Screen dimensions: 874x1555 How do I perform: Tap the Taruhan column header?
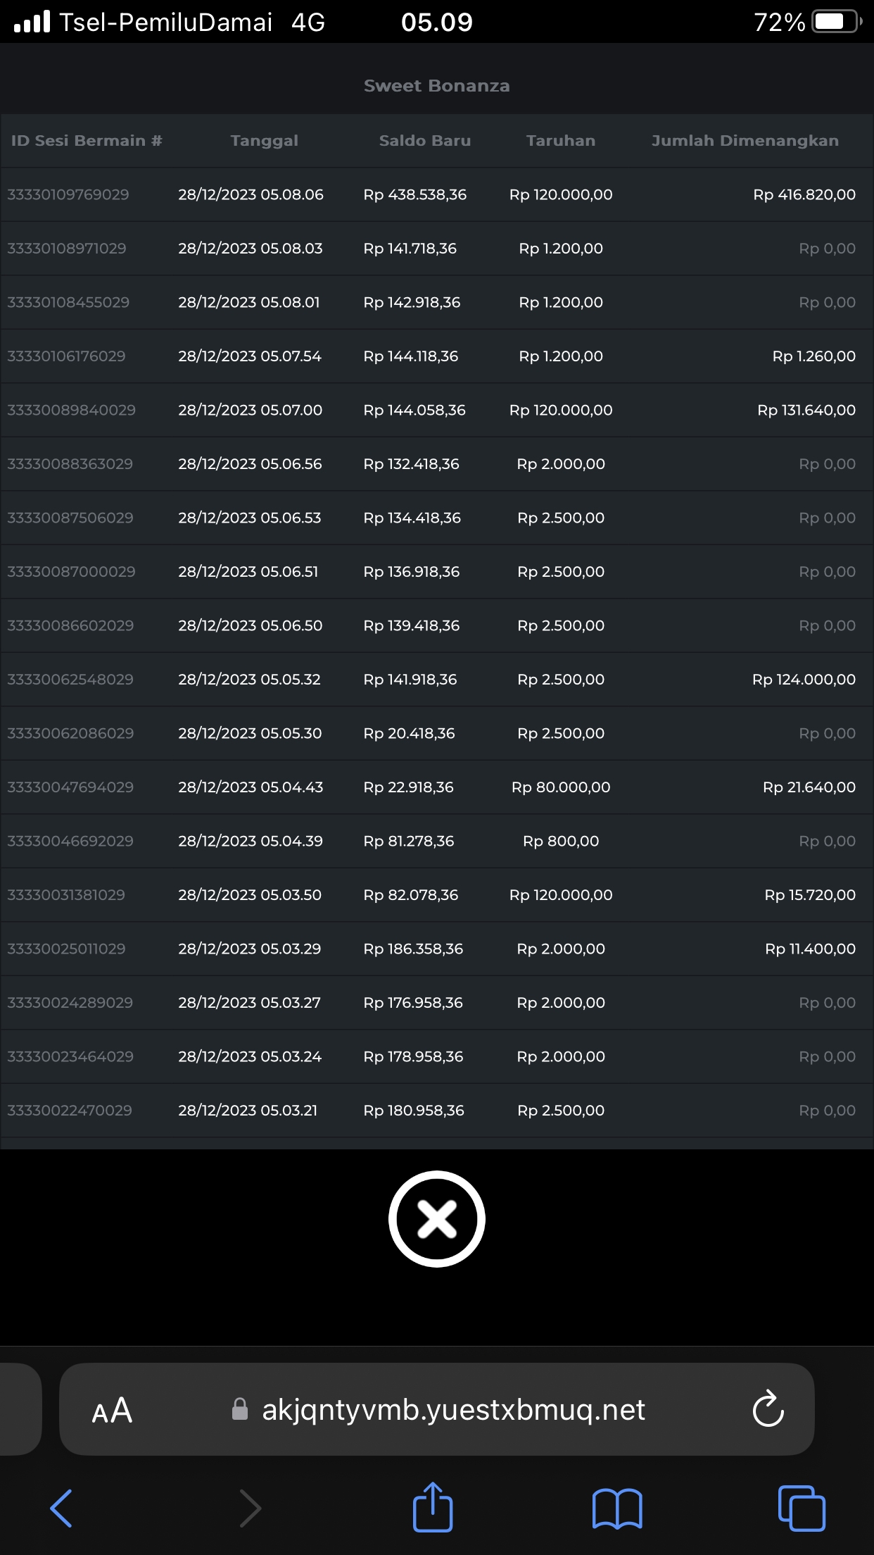(x=561, y=141)
